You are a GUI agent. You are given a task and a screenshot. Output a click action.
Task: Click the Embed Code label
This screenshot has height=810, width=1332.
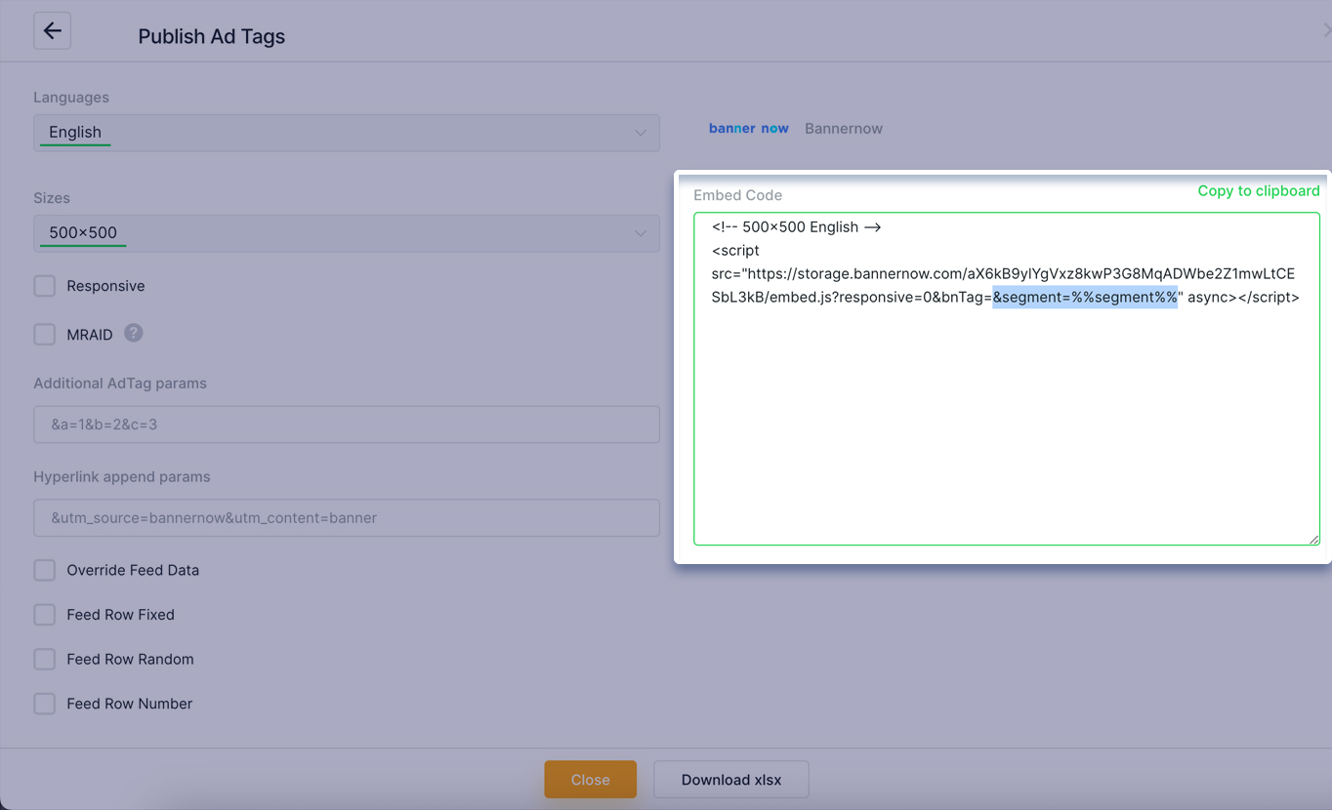point(738,195)
